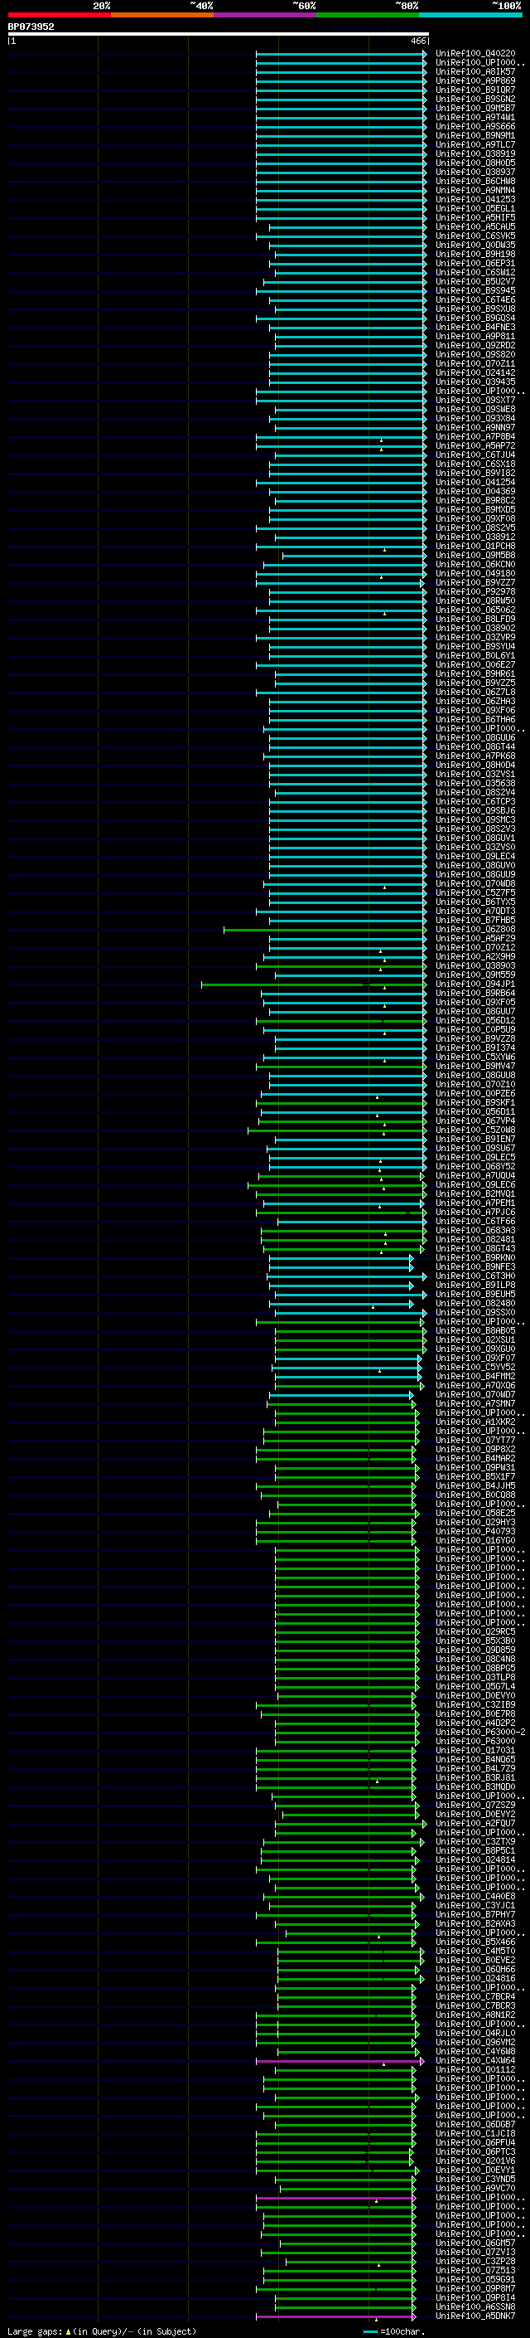This screenshot has height=2338, width=530.
Task: Select hit UniRef100_B9N9M1
Action: (475, 135)
